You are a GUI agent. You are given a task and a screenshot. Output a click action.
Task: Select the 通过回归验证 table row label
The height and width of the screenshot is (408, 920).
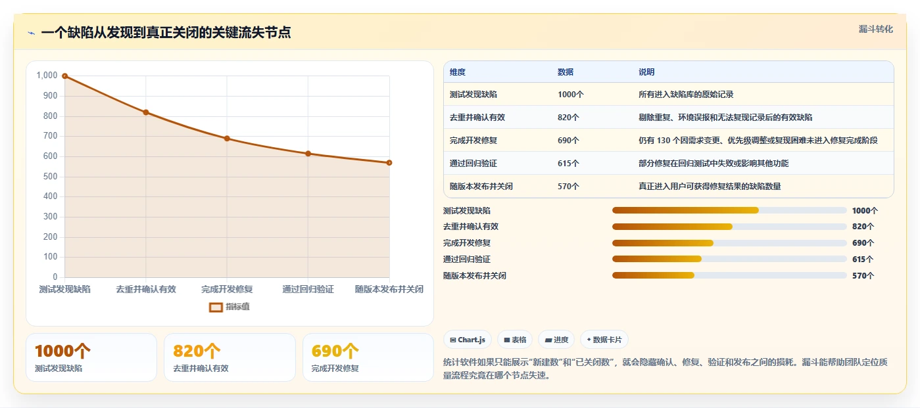pos(473,164)
